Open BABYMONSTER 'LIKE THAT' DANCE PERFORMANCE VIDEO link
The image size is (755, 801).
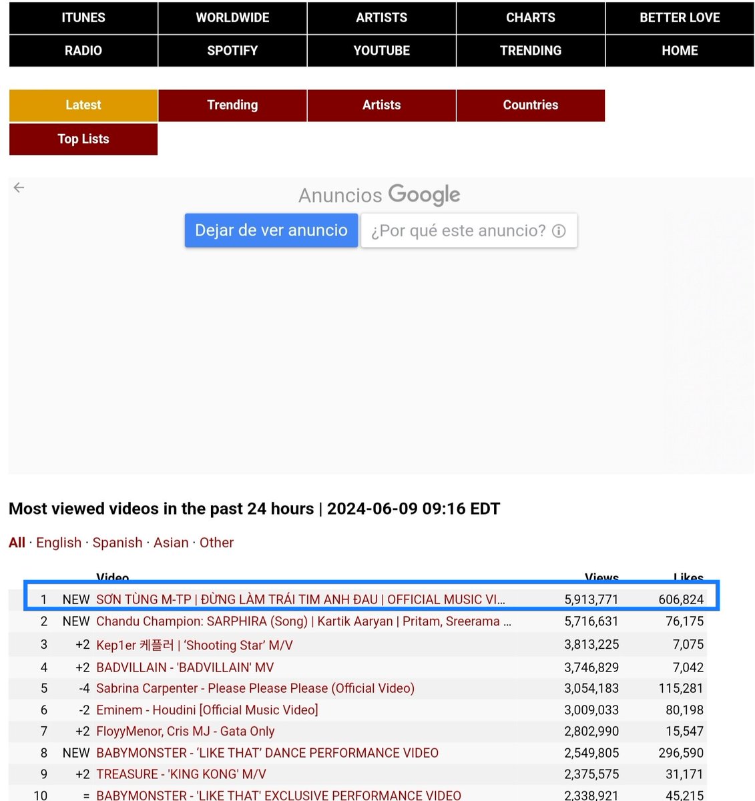267,753
